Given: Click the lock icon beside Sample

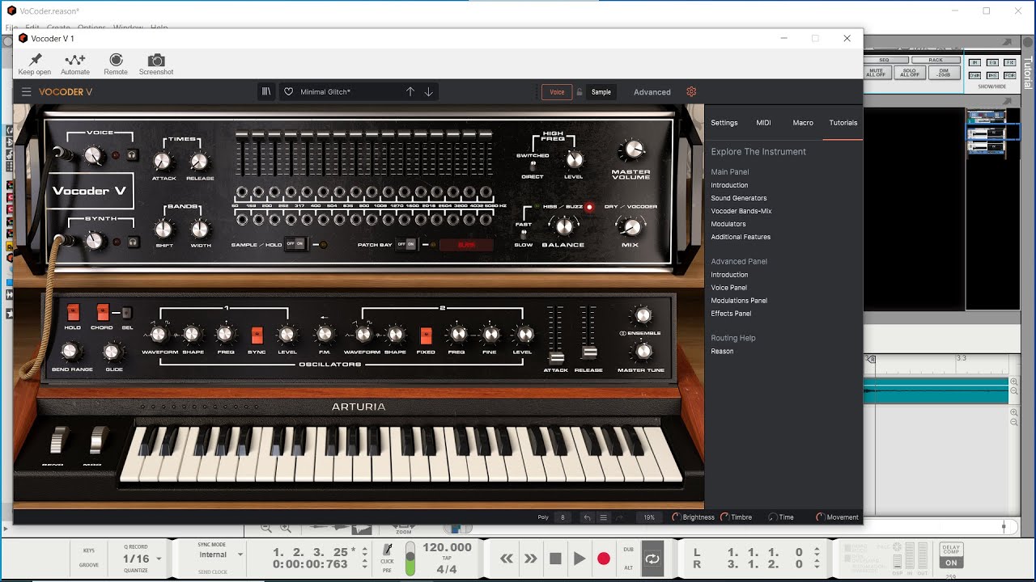Looking at the screenshot, I should pos(579,92).
